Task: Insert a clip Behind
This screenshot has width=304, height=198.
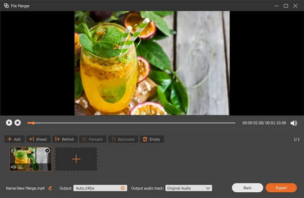Action: pyautogui.click(x=65, y=139)
